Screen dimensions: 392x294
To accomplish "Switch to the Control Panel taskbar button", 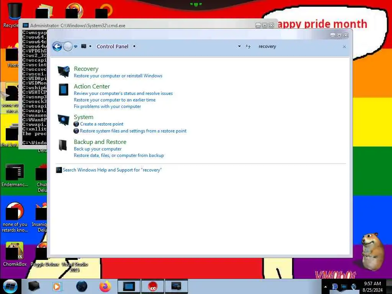I will tap(176, 286).
